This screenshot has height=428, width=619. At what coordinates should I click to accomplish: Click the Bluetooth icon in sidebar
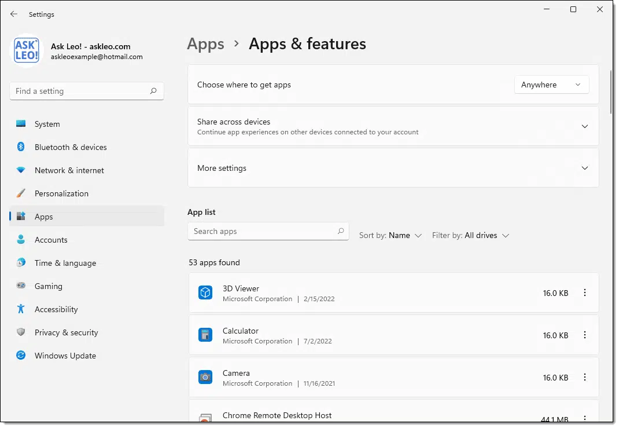pyautogui.click(x=21, y=147)
